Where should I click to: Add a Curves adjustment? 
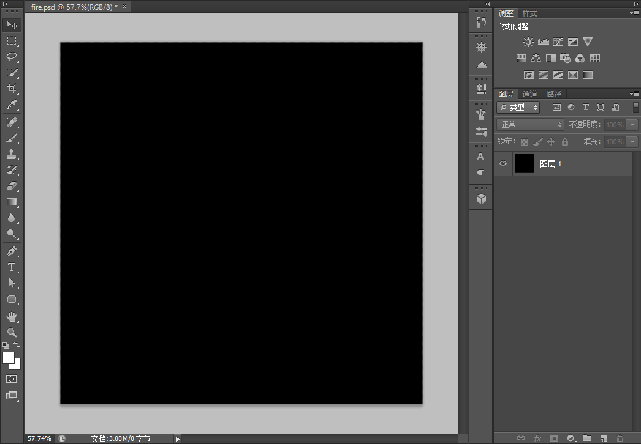(558, 42)
